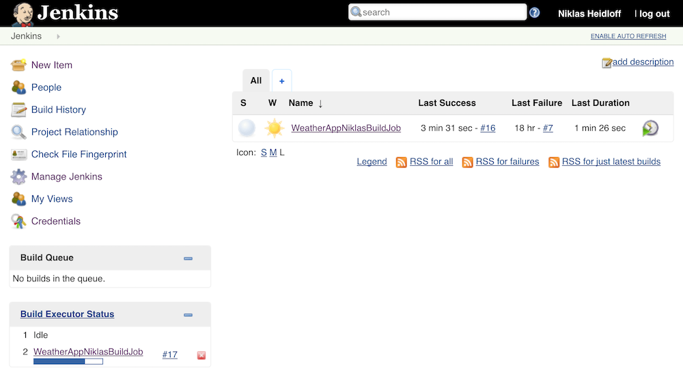Viewport: 683px width, 375px height.
Task: Open last failed build #7
Action: 548,128
